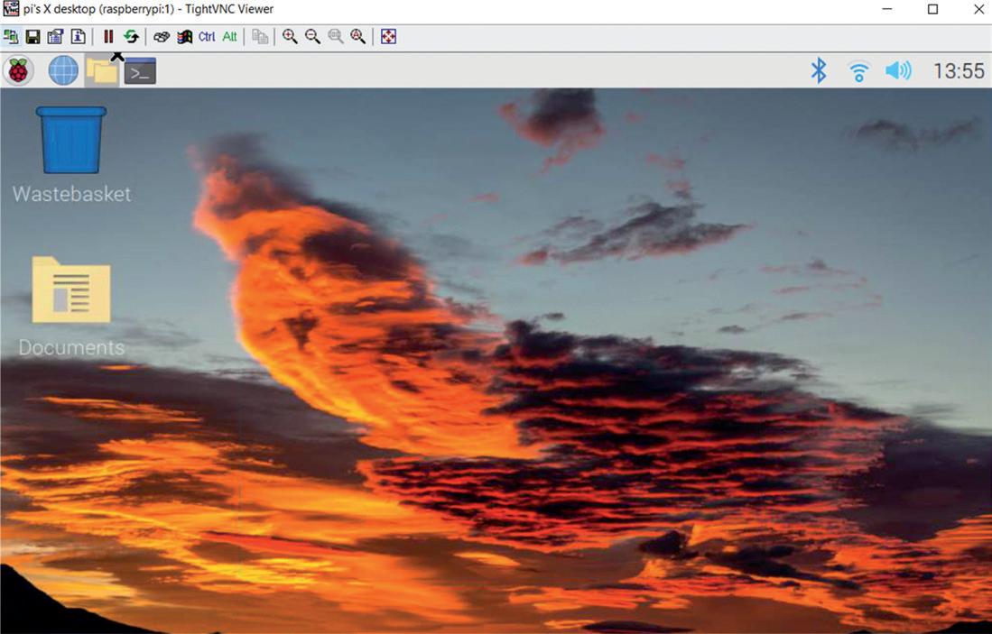Select the Documents folder on the desktop
This screenshot has height=634, width=992.
(71, 307)
